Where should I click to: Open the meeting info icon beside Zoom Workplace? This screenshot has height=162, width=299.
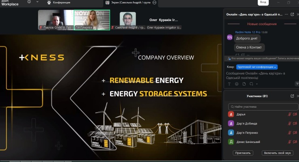coord(29,2)
